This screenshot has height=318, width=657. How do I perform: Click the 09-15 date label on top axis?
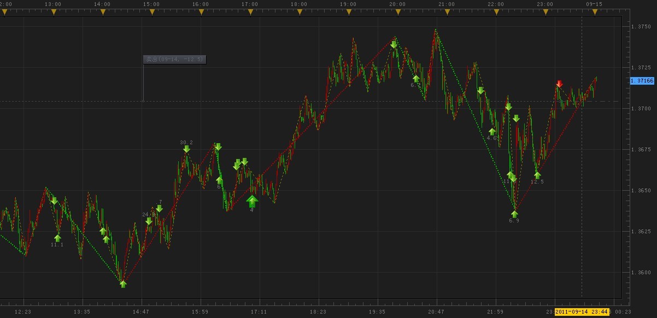point(594,4)
